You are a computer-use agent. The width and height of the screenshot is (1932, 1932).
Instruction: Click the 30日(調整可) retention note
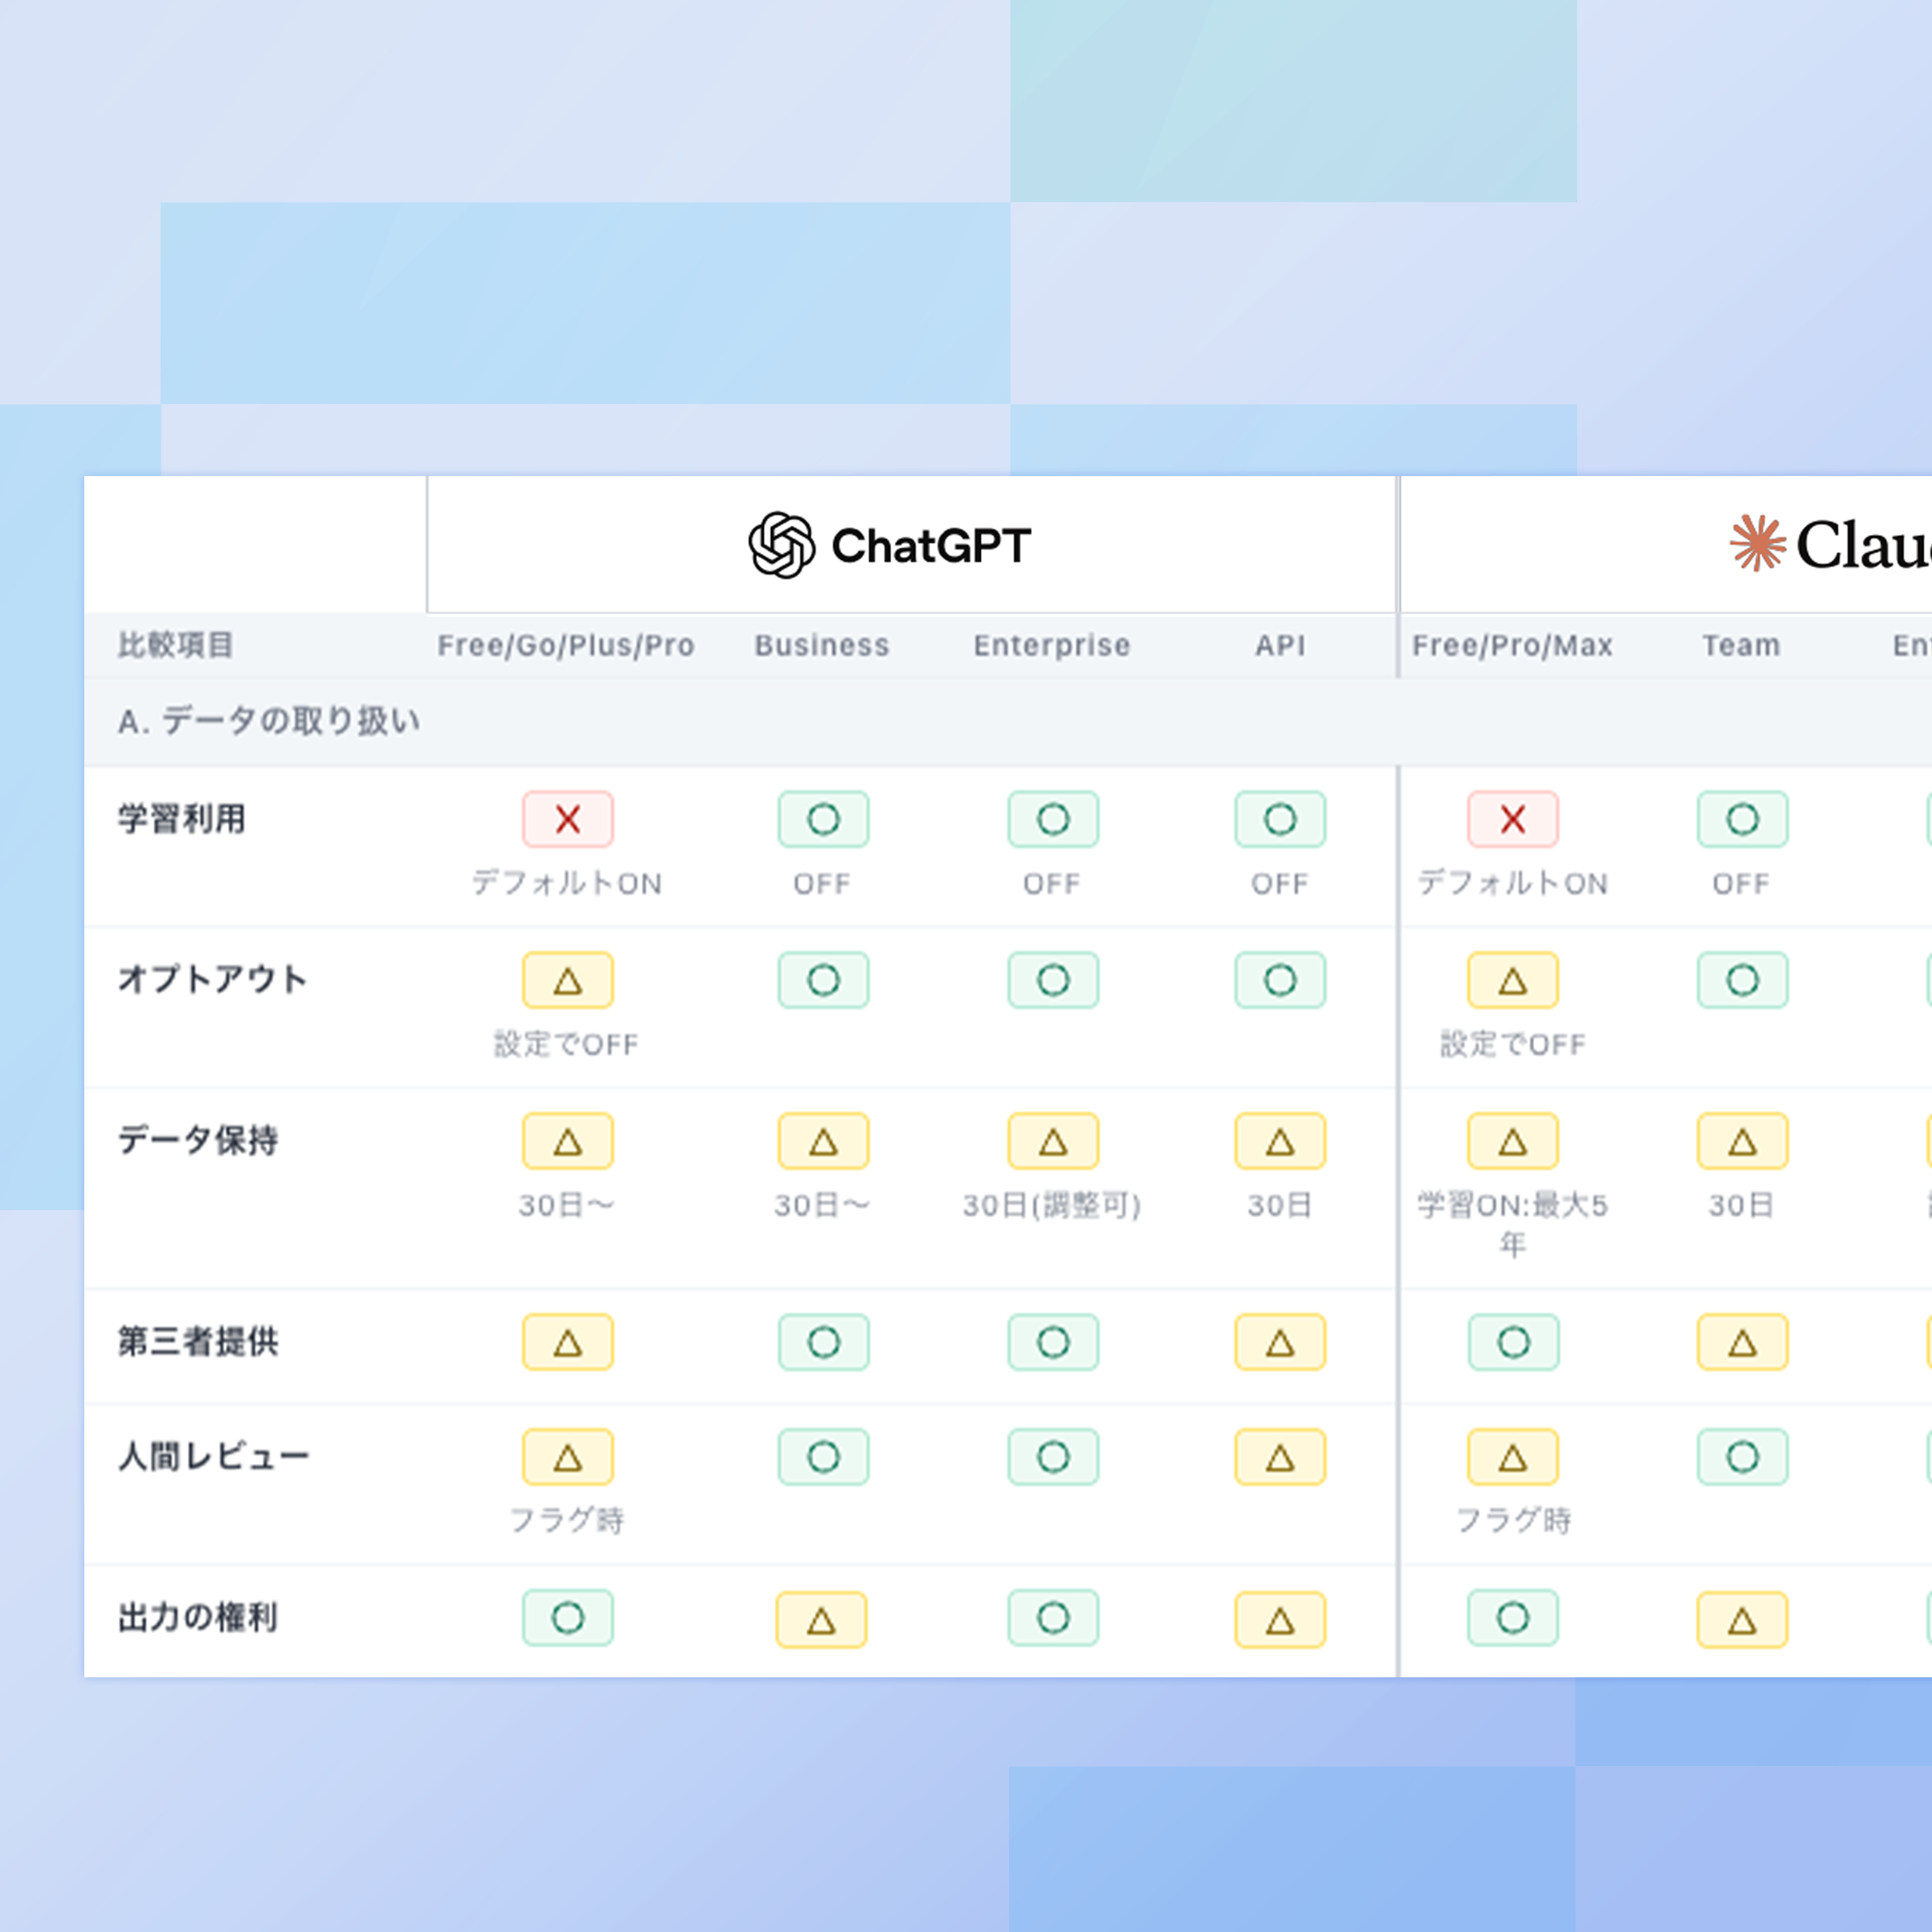[1052, 1205]
